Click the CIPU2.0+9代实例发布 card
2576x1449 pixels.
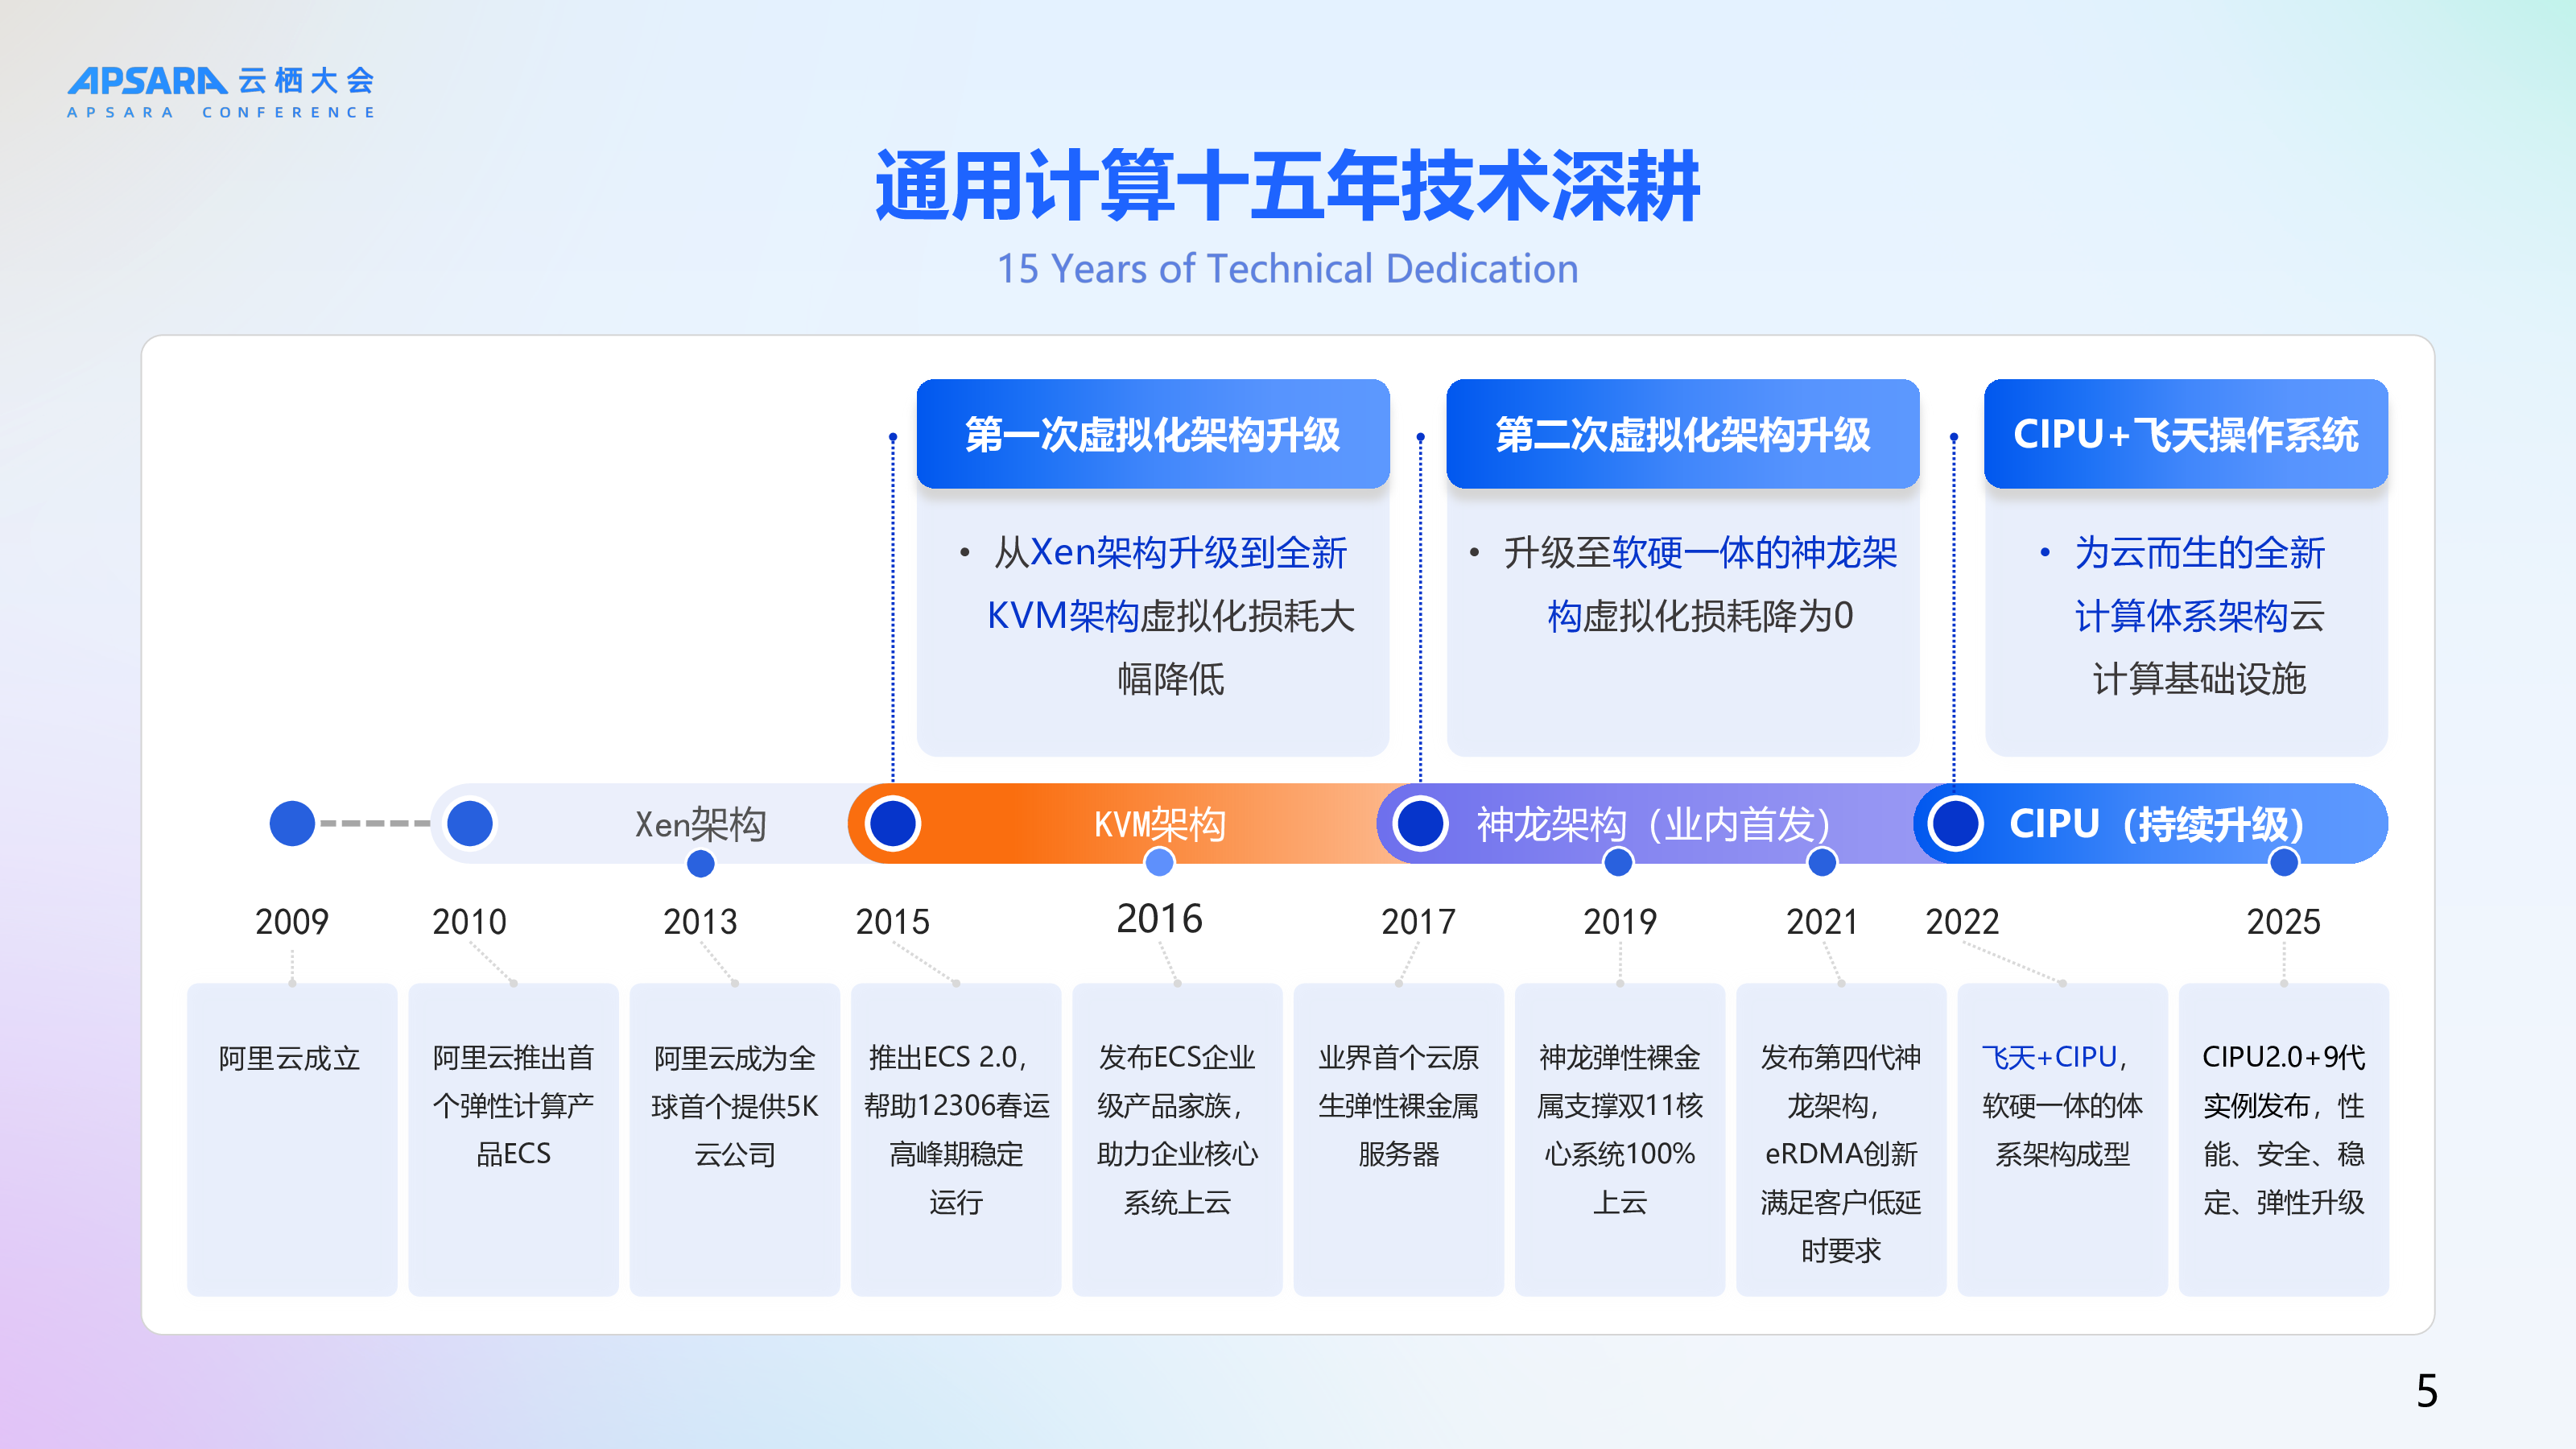(2283, 1138)
